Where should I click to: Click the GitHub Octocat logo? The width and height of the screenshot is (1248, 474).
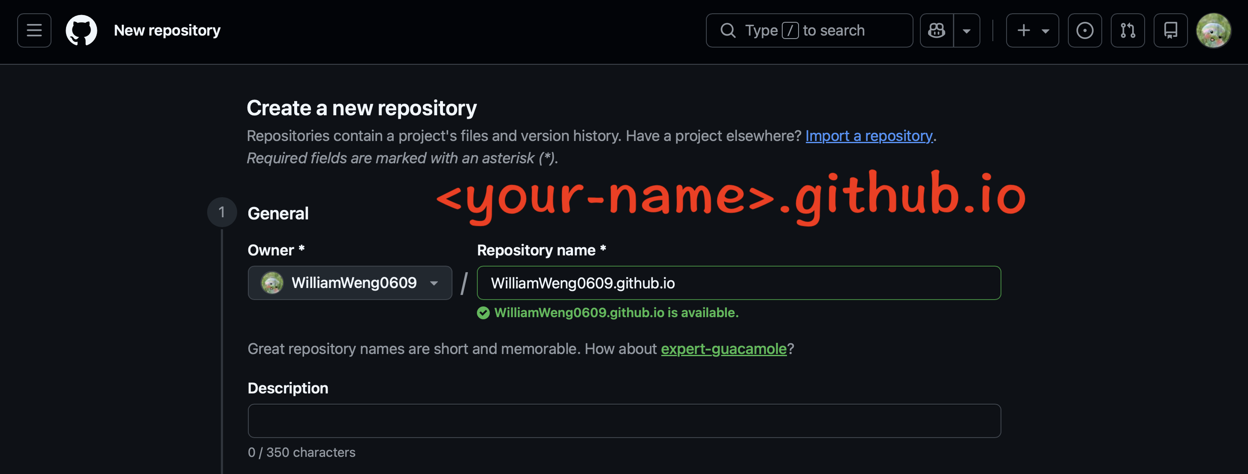point(81,30)
